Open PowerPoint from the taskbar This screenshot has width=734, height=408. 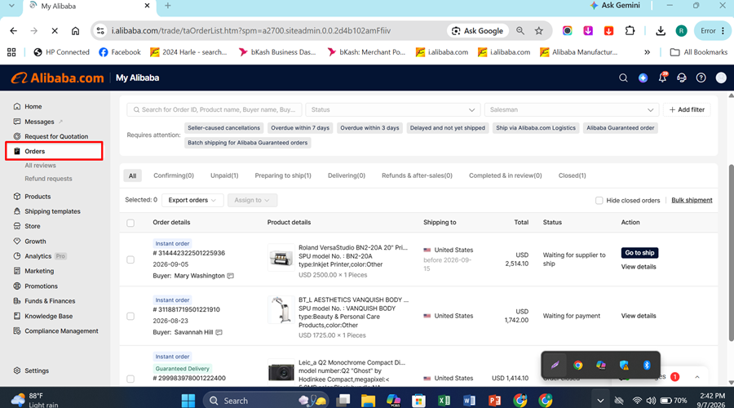click(494, 400)
